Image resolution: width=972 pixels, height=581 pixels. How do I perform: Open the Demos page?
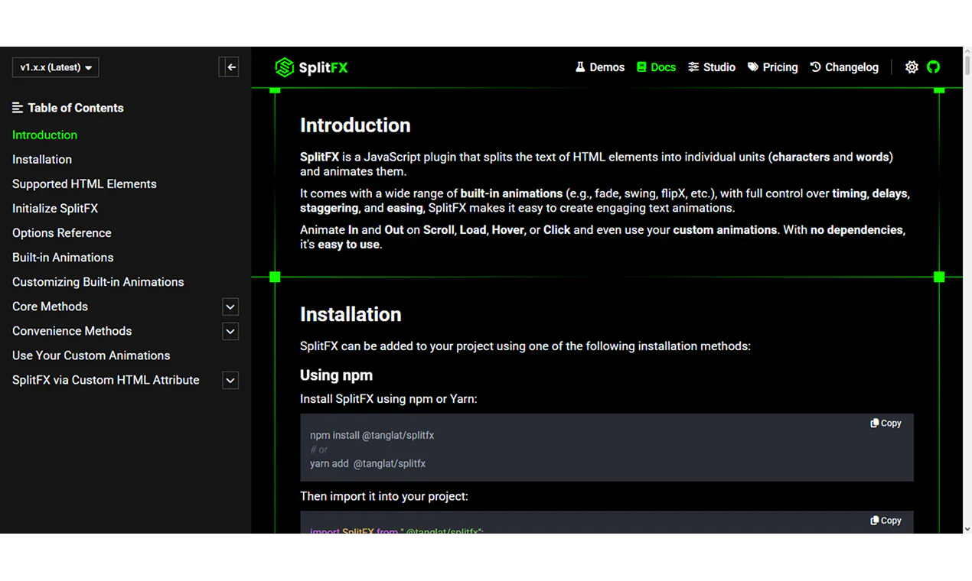click(600, 67)
